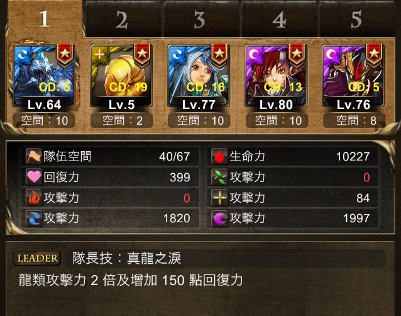Image resolution: width=401 pixels, height=316 pixels.
Task: Tap the fire attribute attack icon
Action: (x=34, y=198)
